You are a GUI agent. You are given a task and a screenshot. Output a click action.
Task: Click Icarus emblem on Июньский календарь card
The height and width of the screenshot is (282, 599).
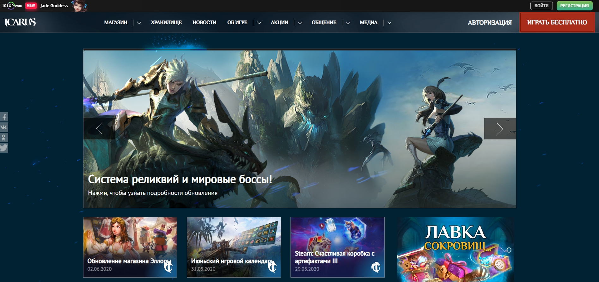click(272, 267)
